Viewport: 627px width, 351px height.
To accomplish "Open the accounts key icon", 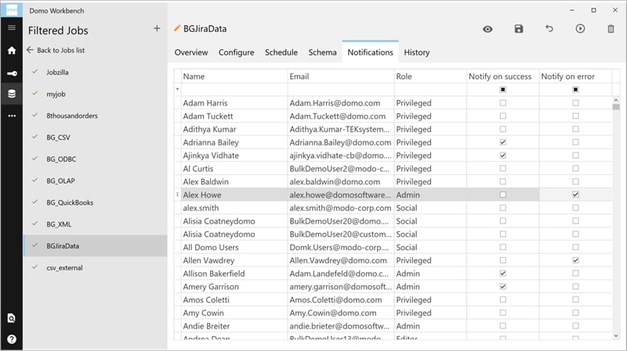I will tap(12, 73).
